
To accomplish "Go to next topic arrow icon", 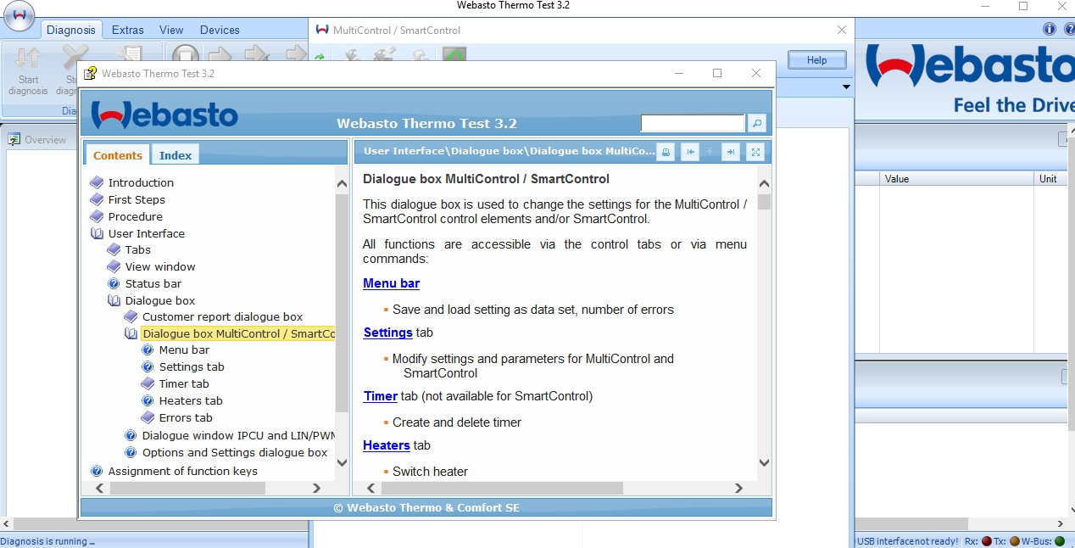I will [x=731, y=152].
